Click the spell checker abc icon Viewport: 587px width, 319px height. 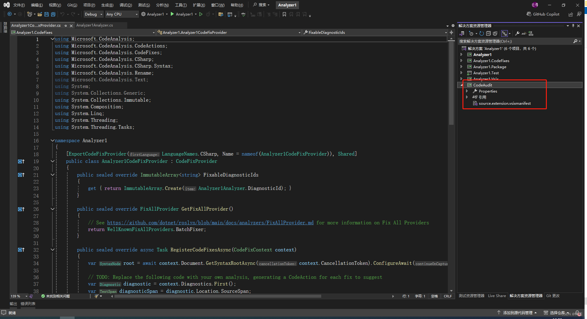coord(243,14)
